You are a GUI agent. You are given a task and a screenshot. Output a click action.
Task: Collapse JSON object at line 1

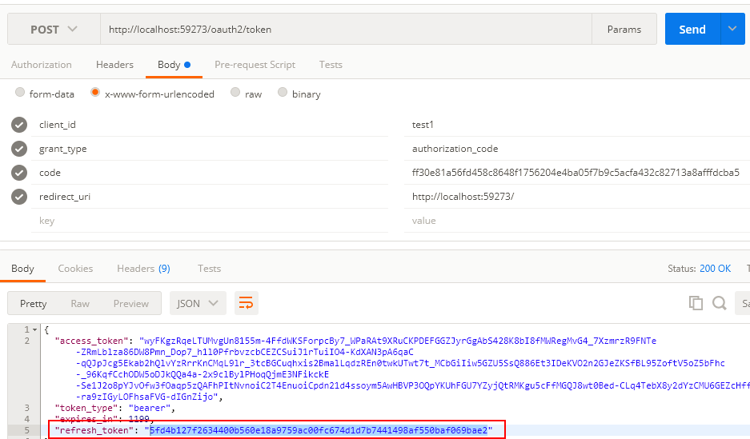pyautogui.click(x=34, y=329)
